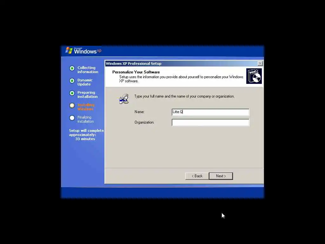Screen dimensions: 325x244
Task: Click the 'Name:' label
Action: pos(139,112)
